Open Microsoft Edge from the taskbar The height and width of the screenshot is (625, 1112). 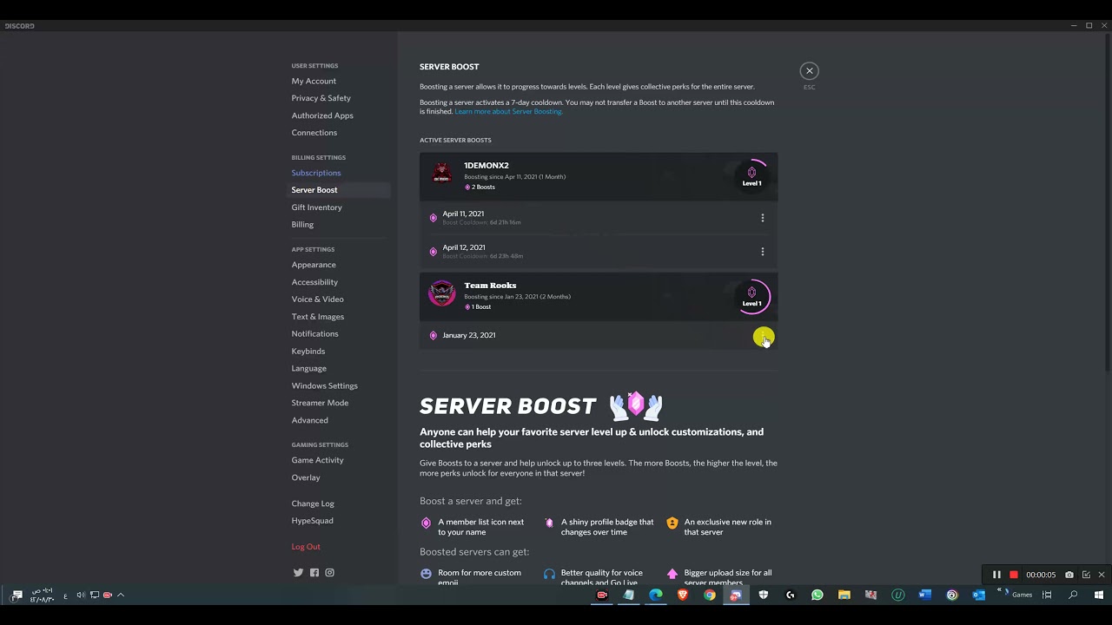click(656, 595)
